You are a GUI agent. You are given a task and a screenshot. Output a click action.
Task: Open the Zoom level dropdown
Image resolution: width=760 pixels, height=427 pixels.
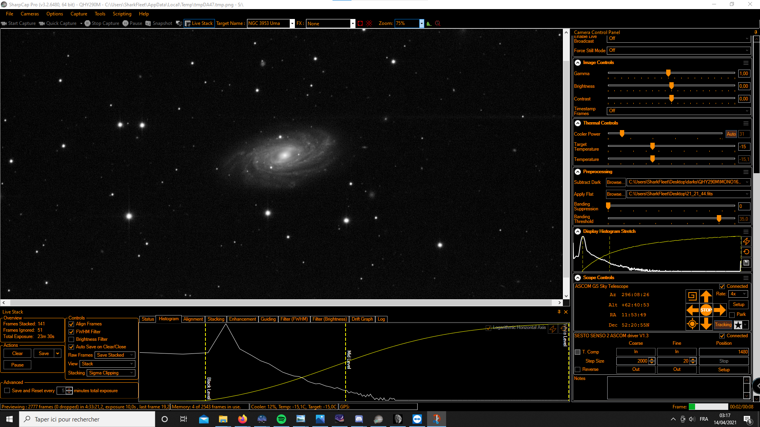coord(422,23)
